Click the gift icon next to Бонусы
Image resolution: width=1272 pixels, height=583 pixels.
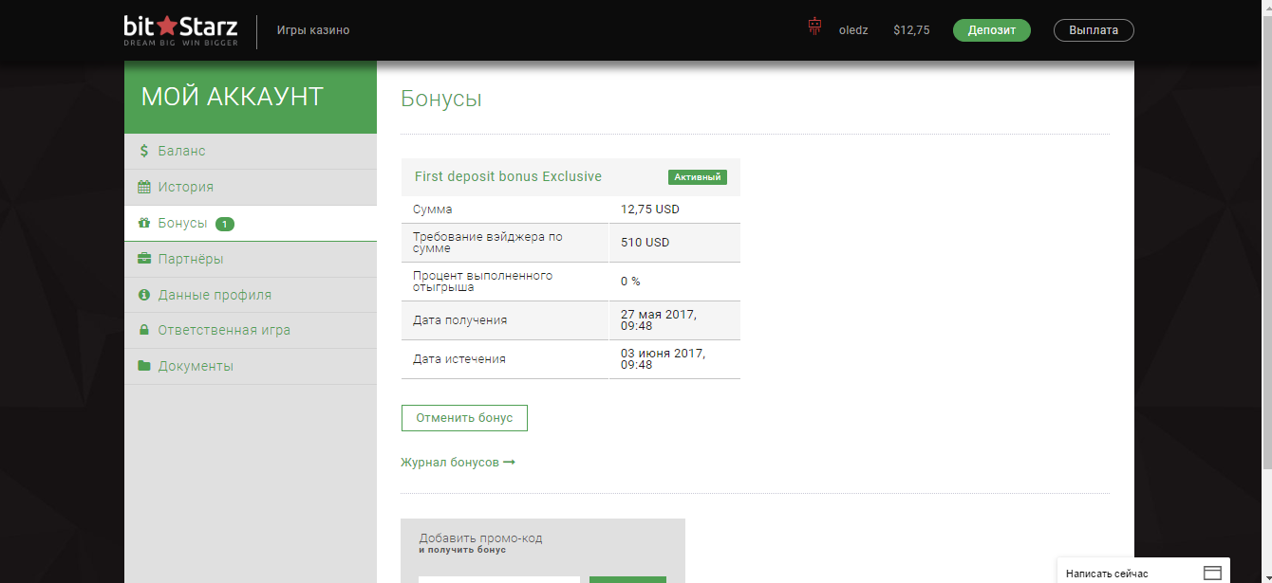144,223
